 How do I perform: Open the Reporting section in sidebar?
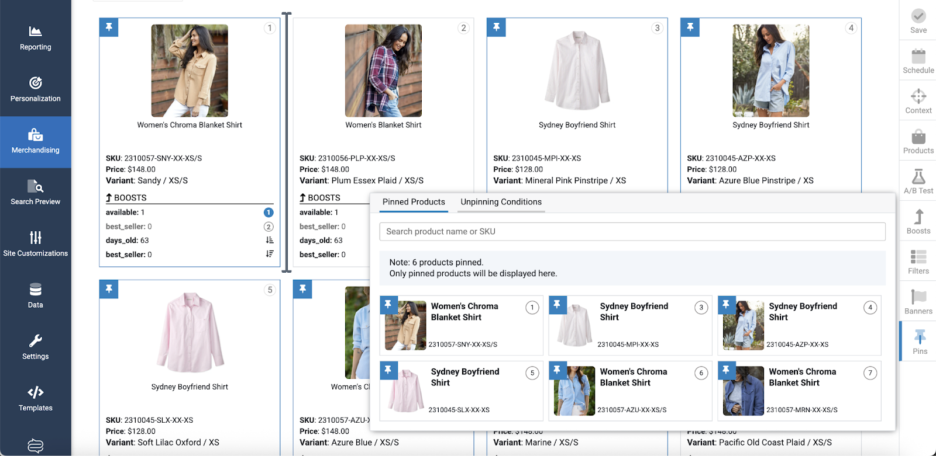click(x=35, y=38)
